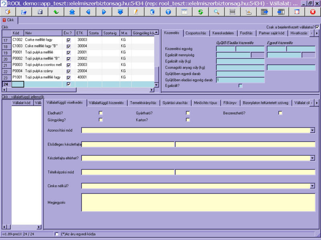
Task: Click the red exit toolbar icon
Action: coord(313,12)
